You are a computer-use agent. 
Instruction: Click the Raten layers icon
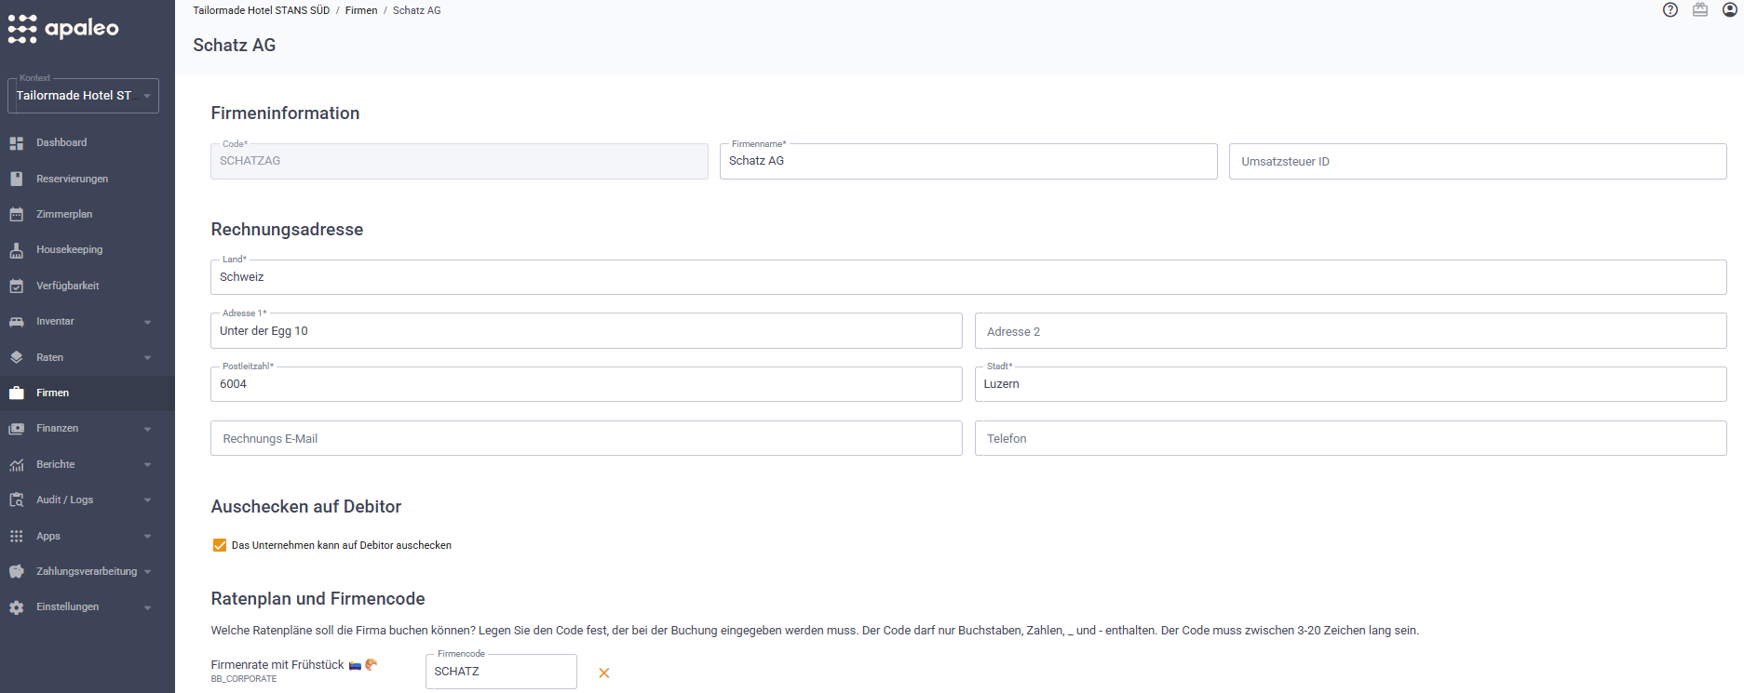[17, 357]
